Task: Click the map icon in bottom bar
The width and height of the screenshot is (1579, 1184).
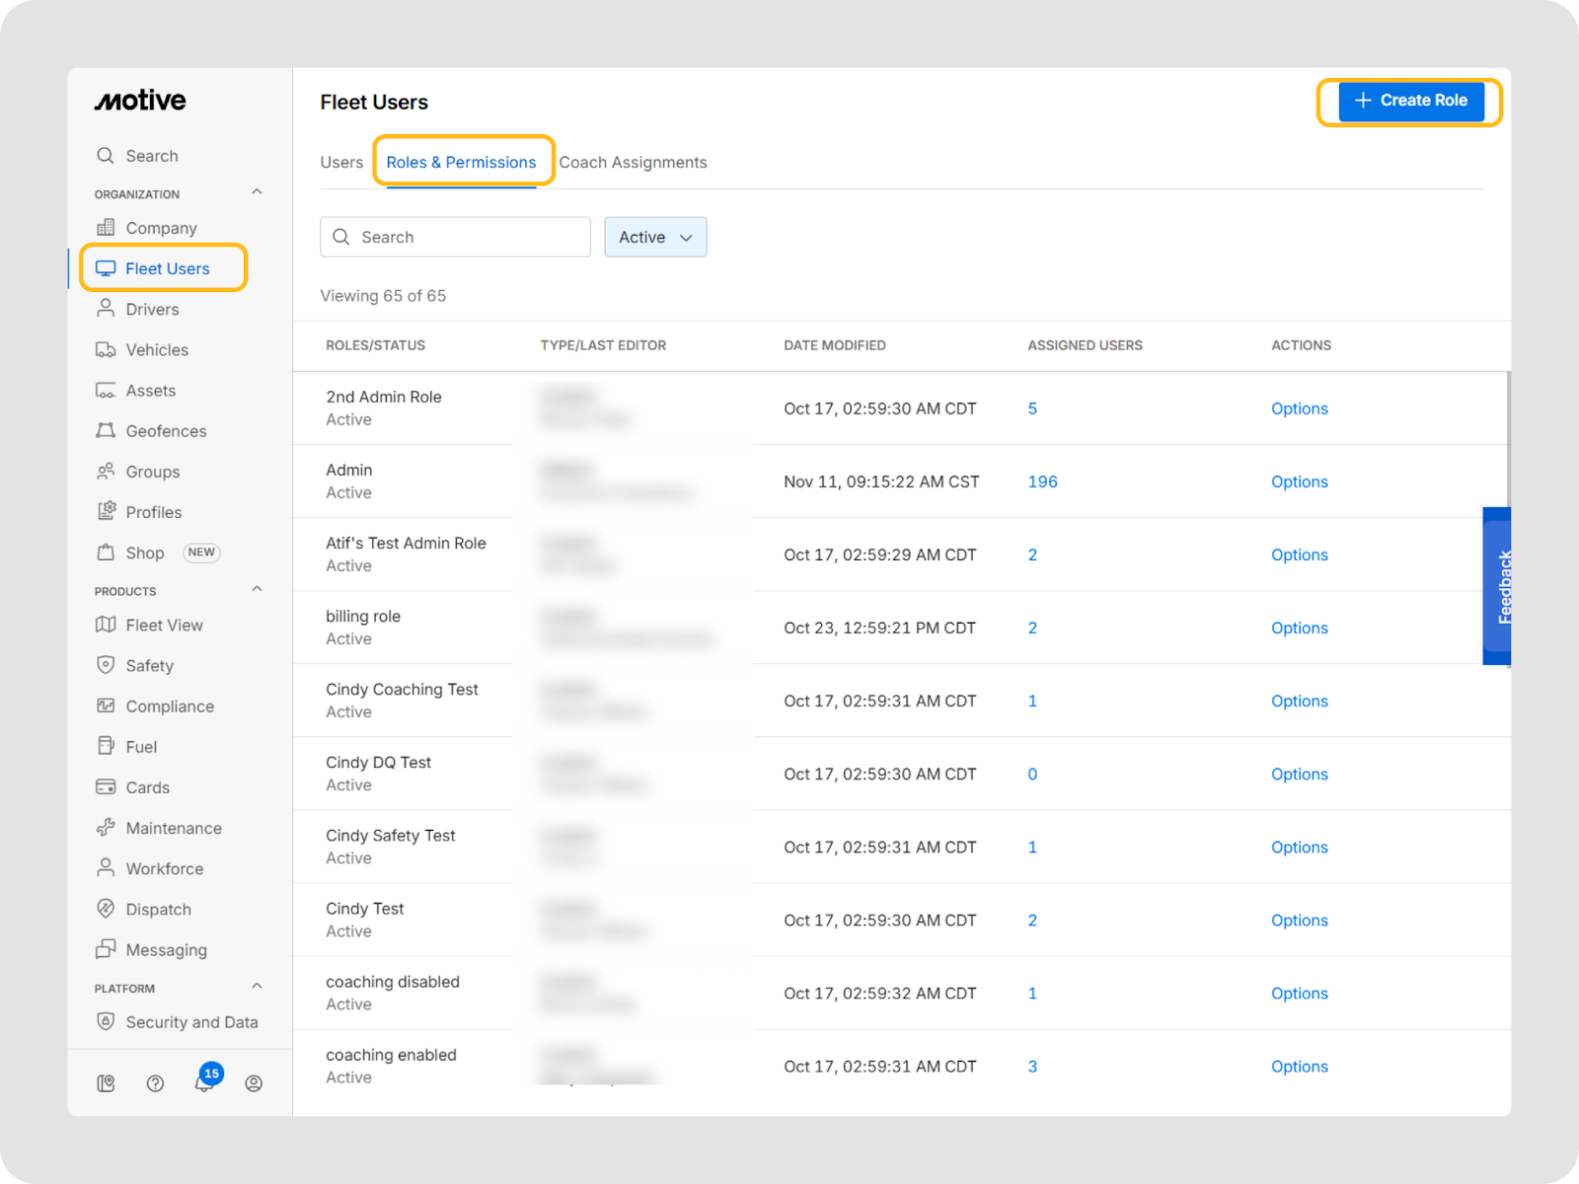Action: [106, 1083]
